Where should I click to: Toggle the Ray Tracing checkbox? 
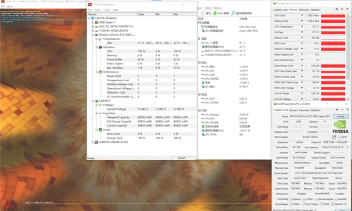(x=304, y=204)
